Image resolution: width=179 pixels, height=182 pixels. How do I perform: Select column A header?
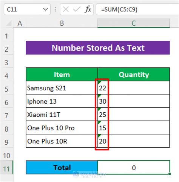point(20,23)
